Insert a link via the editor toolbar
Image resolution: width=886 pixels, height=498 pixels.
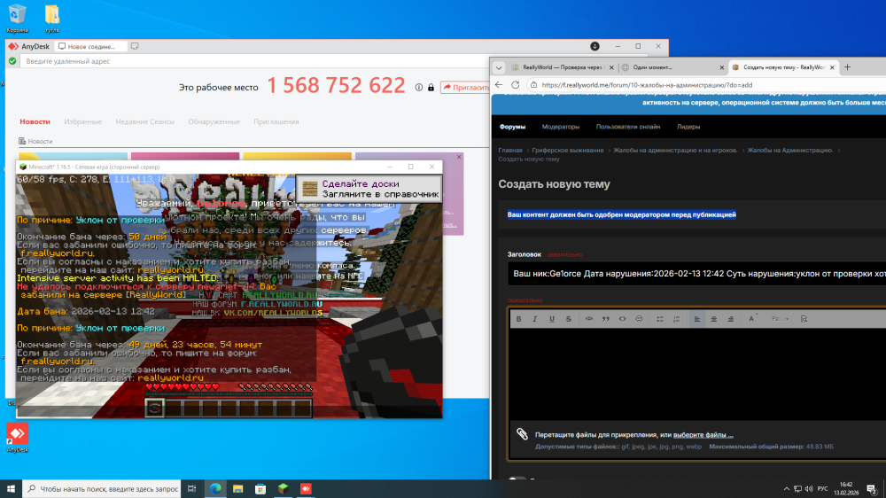(589, 319)
